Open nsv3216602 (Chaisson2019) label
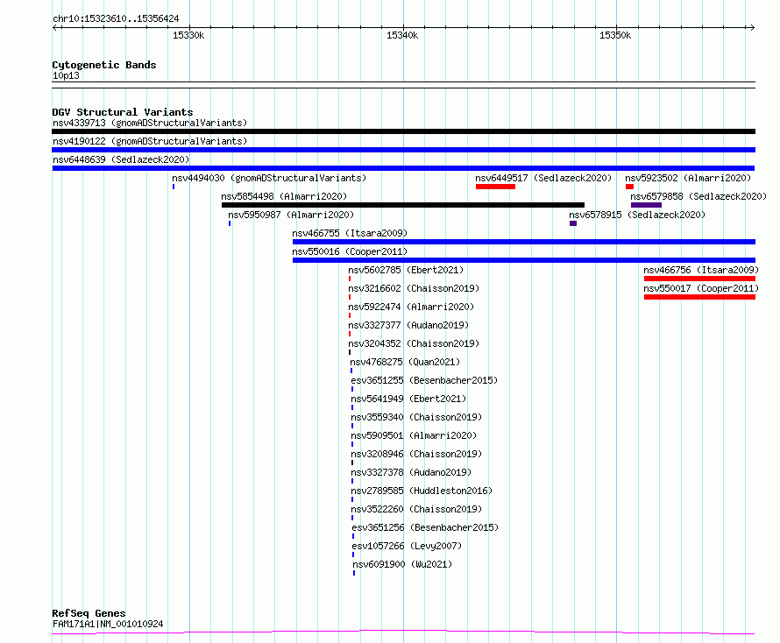 pyautogui.click(x=414, y=288)
